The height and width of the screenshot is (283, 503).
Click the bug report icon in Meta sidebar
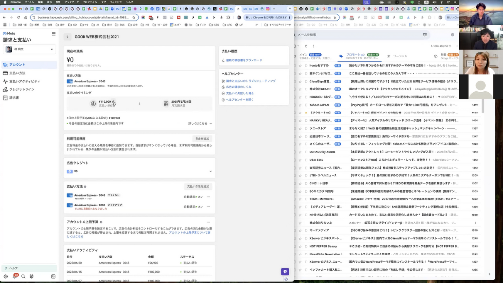click(31, 276)
